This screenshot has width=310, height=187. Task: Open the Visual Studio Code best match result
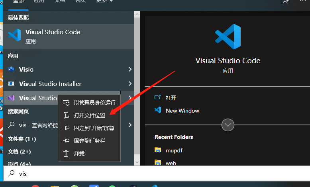click(69, 37)
